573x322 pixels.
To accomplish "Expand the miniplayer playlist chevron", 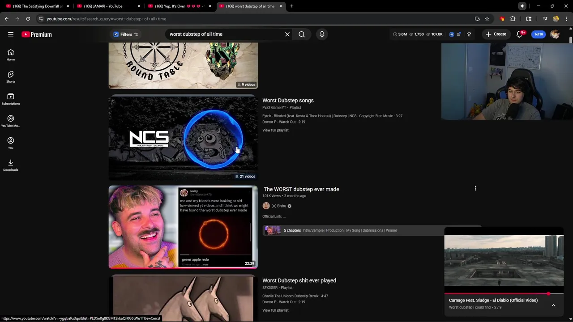I will [553, 305].
